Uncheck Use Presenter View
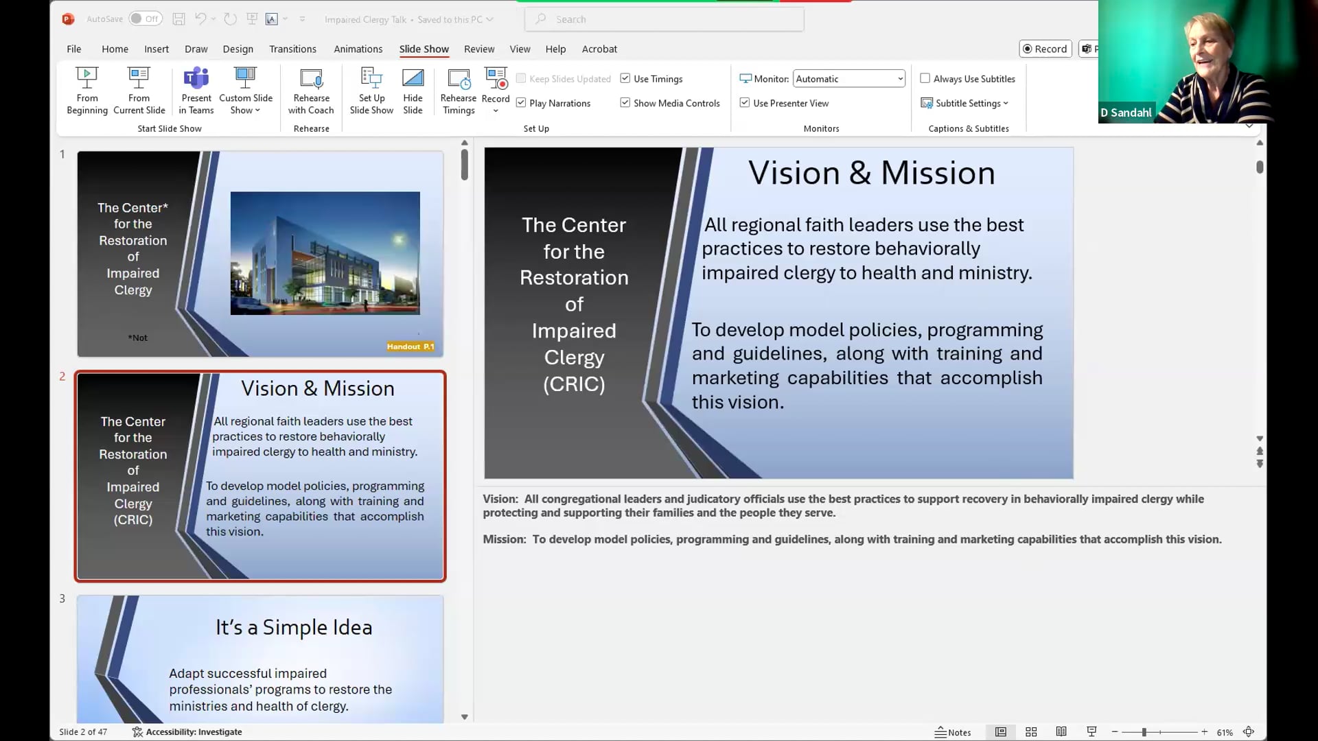1318x741 pixels. (745, 103)
